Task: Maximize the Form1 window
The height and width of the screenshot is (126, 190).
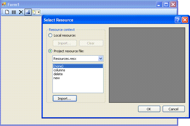Action: [x=166, y=5]
